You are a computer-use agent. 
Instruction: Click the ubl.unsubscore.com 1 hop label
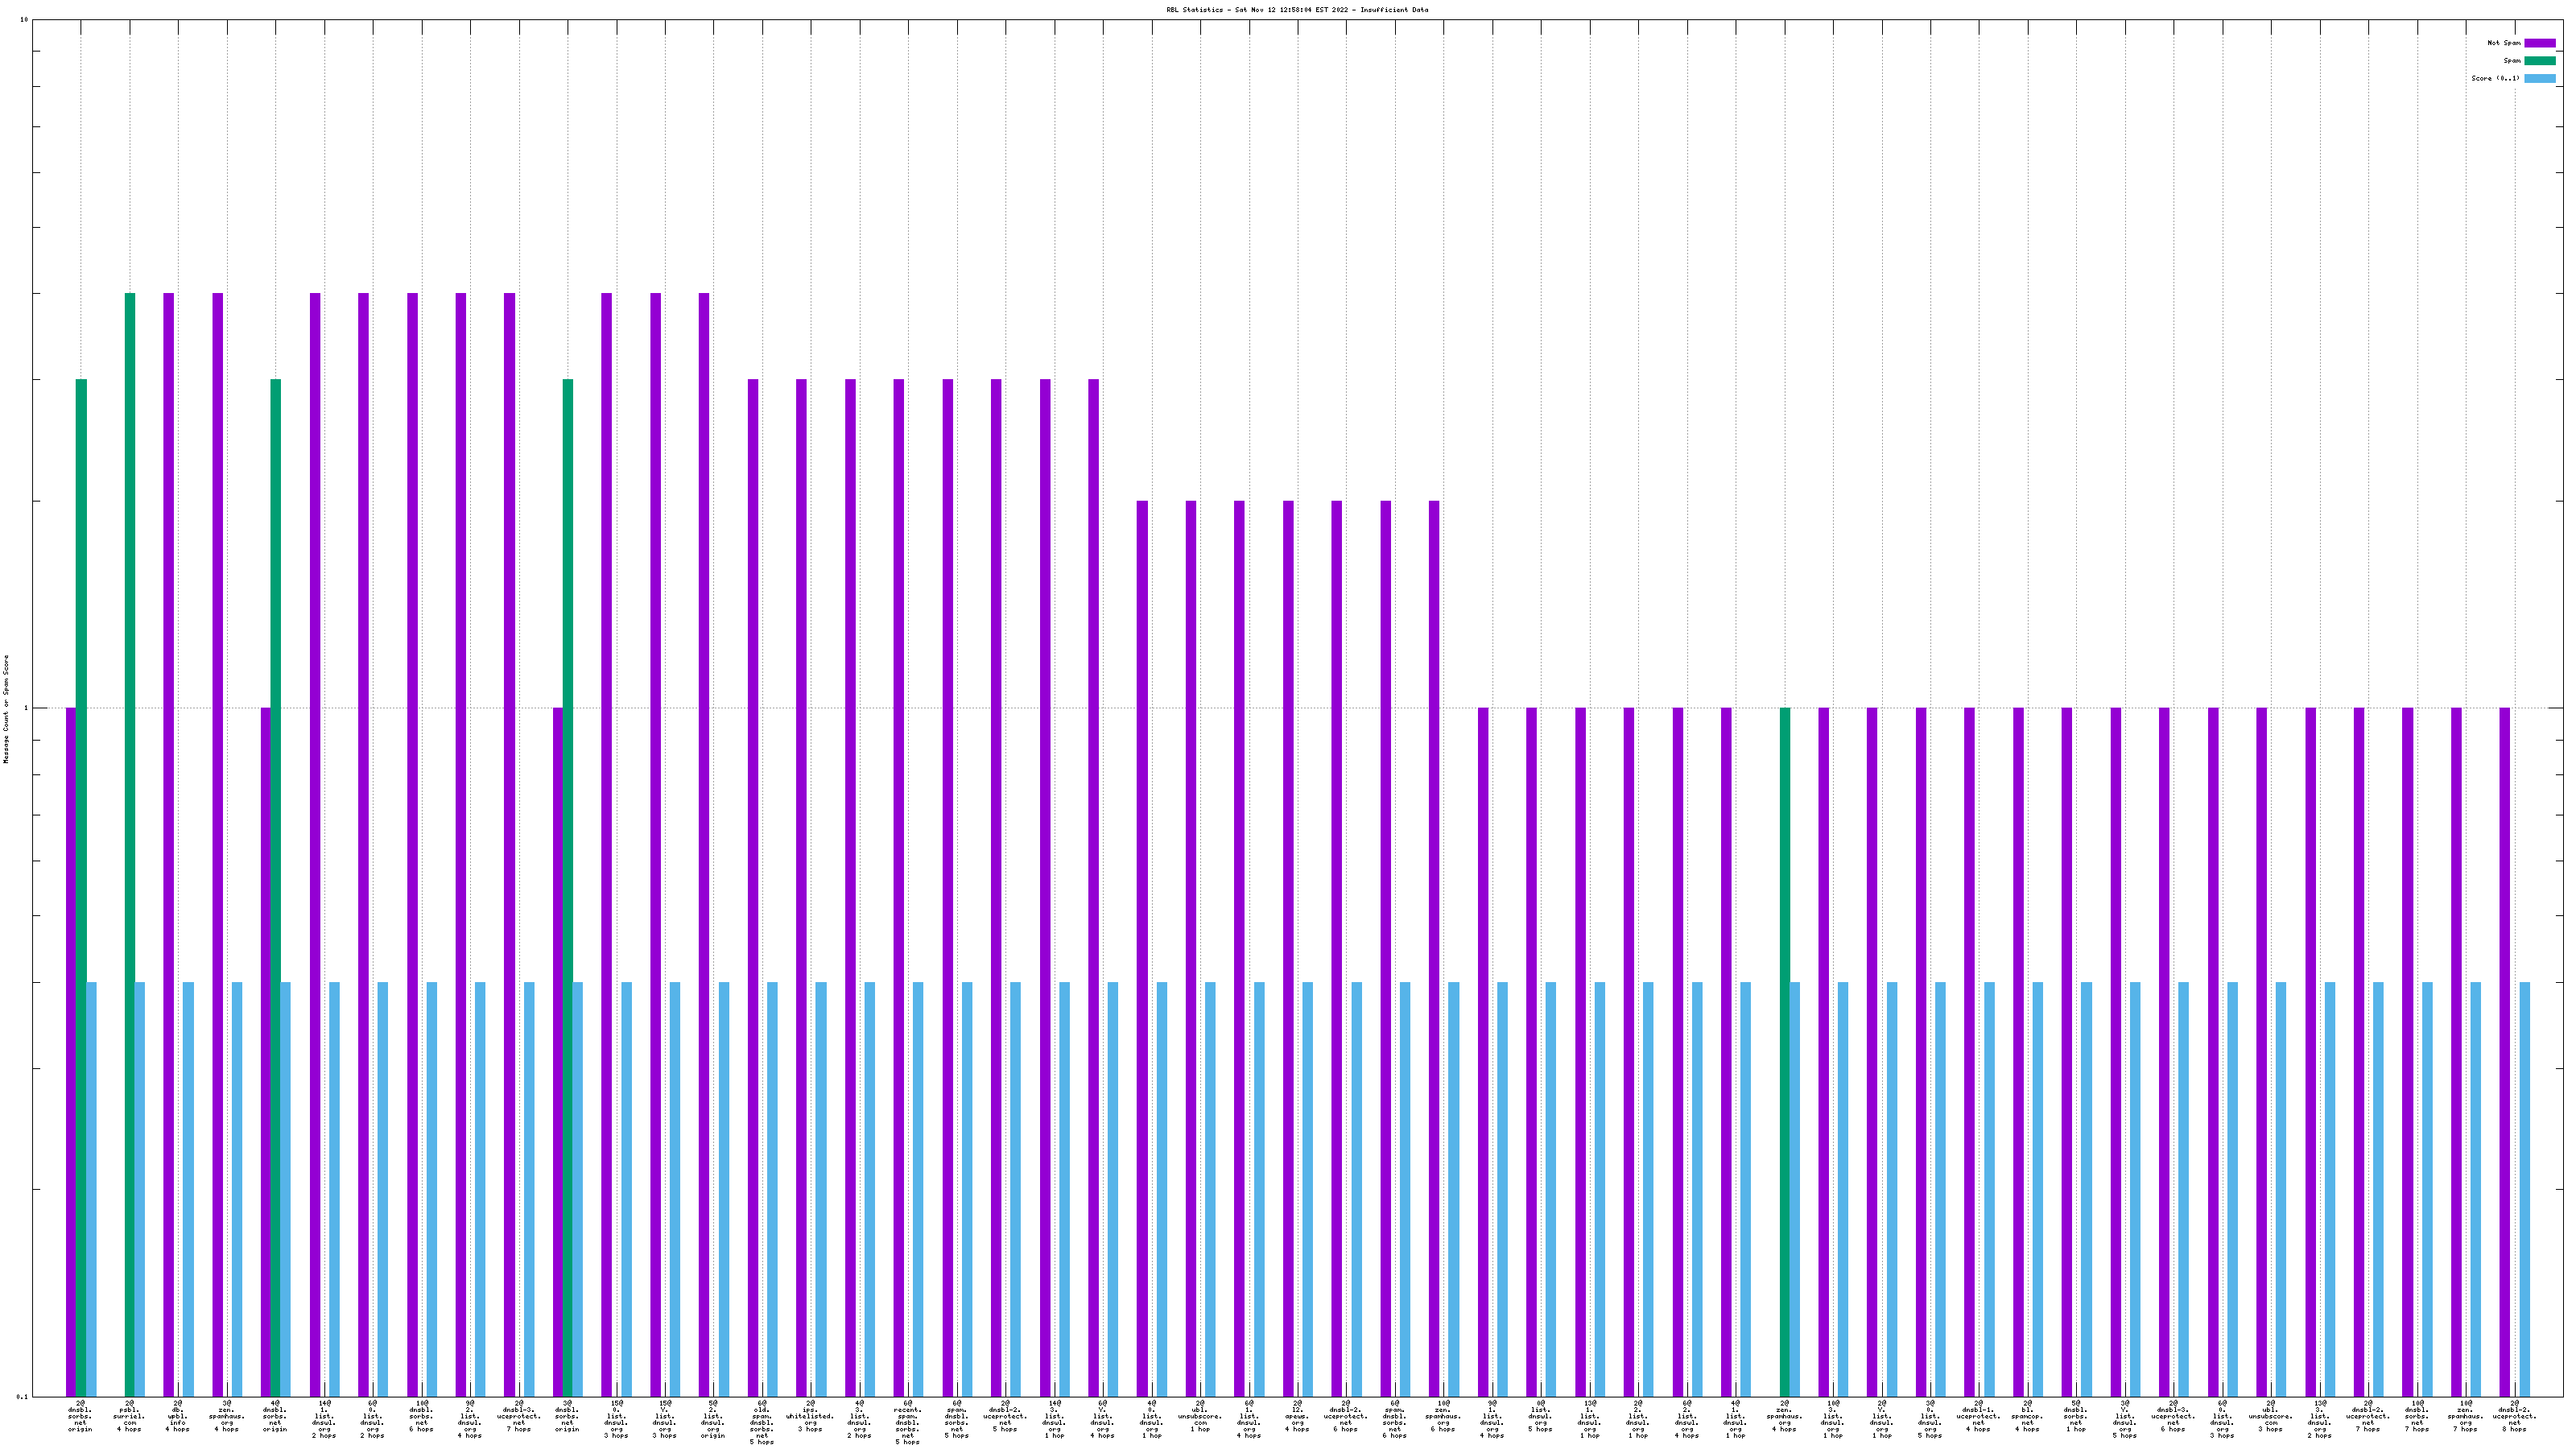click(1200, 1417)
